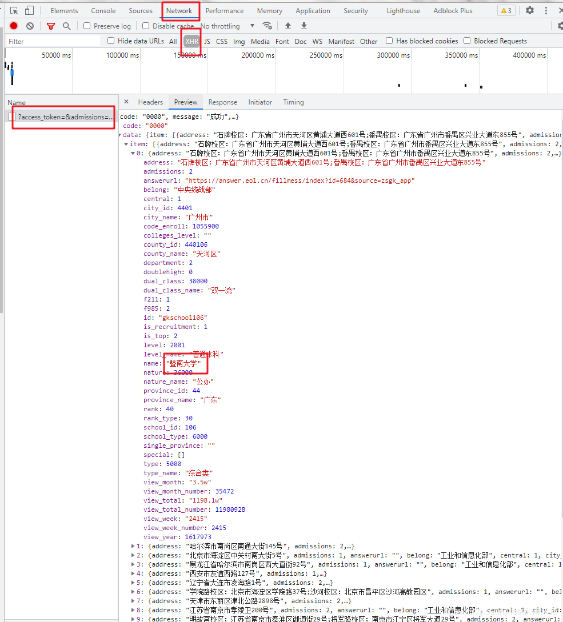This screenshot has width=563, height=622.
Task: Open the No throttling dropdown
Action: [226, 26]
